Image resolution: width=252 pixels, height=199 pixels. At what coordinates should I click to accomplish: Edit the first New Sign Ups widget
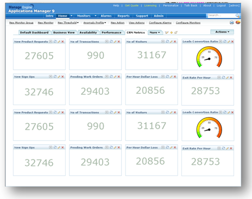pyautogui.click(x=59, y=76)
